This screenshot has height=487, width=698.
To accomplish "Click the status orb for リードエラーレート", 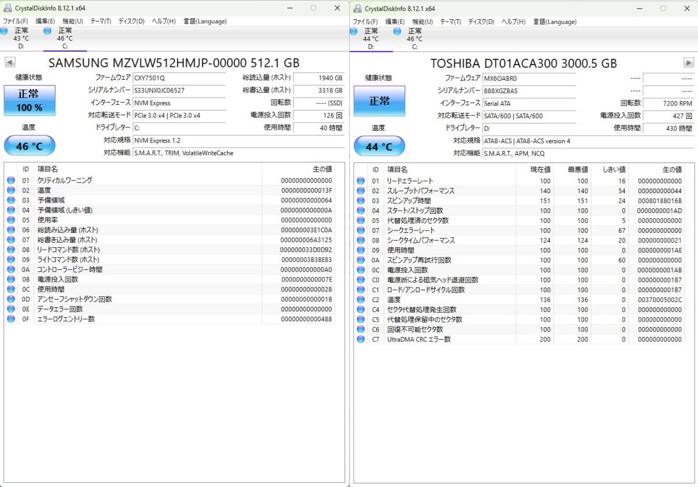I will point(361,181).
